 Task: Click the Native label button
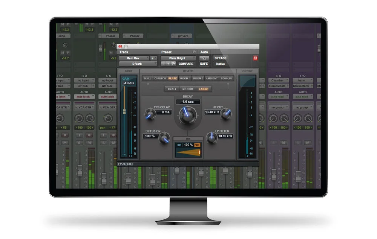pyautogui.click(x=220, y=64)
